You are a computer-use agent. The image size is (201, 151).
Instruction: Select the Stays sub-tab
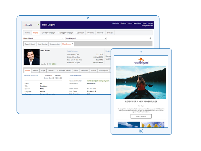43,71
